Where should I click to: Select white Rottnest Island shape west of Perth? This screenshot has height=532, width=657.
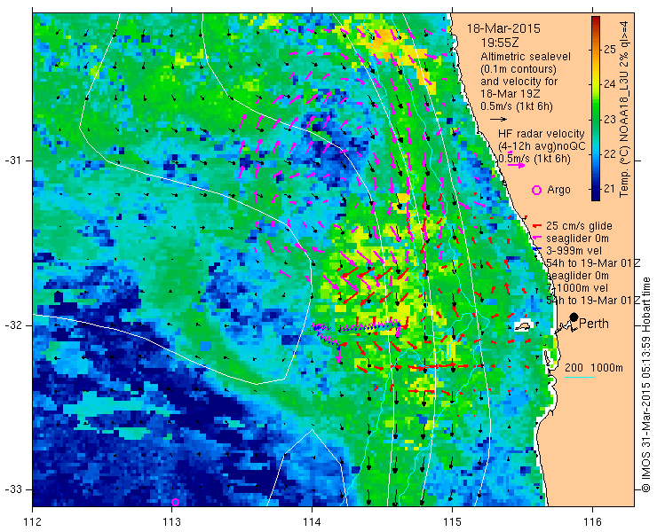pyautogui.click(x=523, y=325)
